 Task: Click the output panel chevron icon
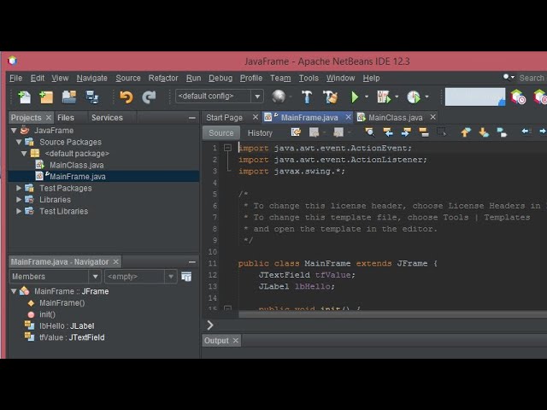pyautogui.click(x=210, y=325)
